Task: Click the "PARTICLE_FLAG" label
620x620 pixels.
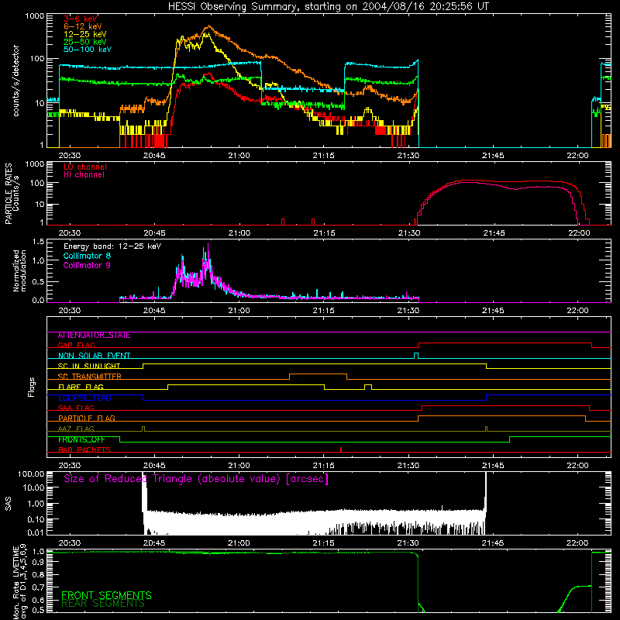Action: pos(87,418)
